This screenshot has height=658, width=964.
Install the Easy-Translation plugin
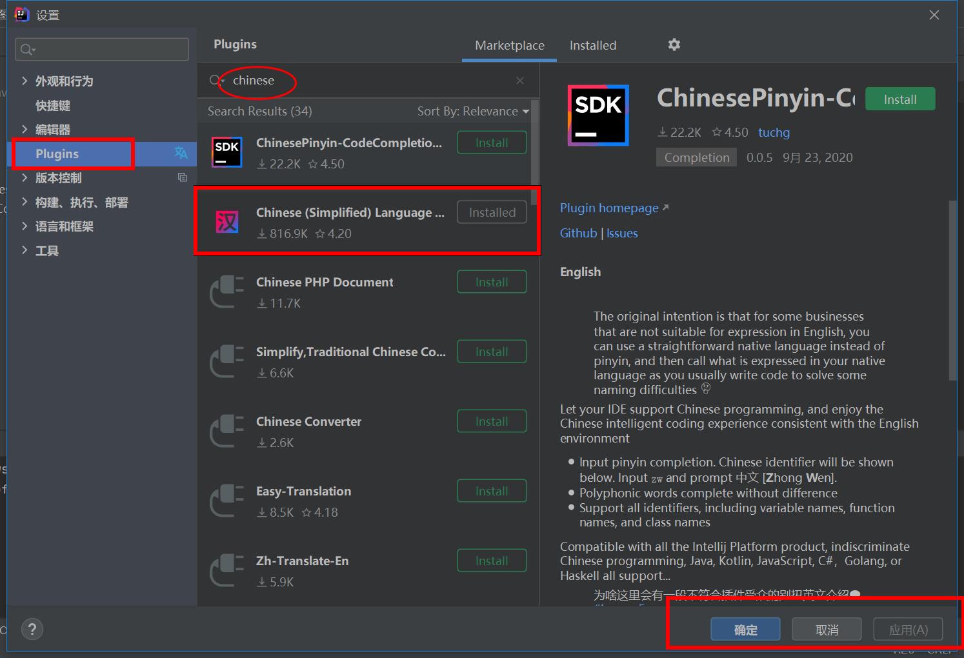pyautogui.click(x=492, y=491)
